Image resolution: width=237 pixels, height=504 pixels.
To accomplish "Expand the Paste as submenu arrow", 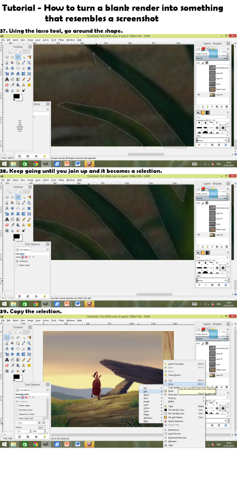I will tap(204, 398).
